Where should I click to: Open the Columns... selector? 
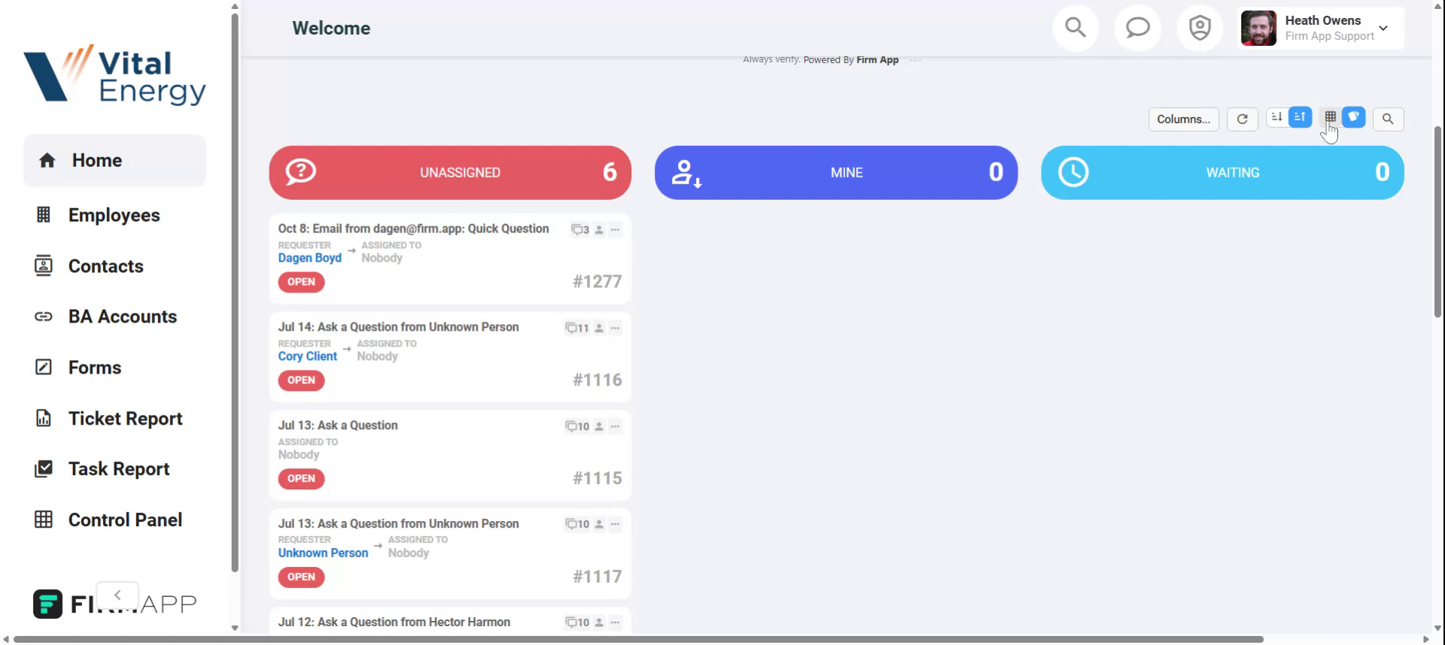(x=1183, y=119)
